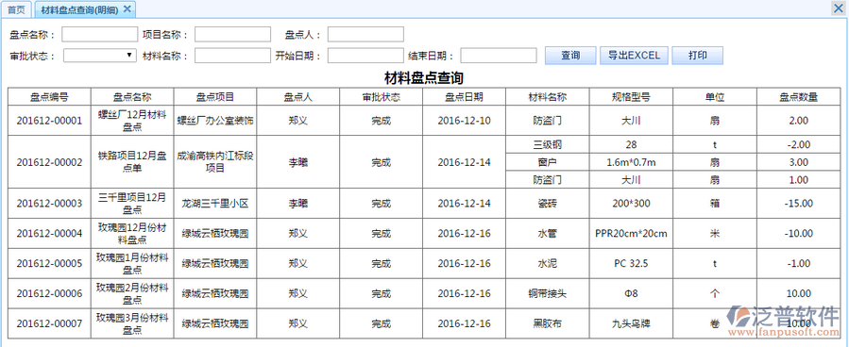Viewport: 849px width, 347px height.
Task: Click the 盘点编号 column header
Action: click(49, 97)
